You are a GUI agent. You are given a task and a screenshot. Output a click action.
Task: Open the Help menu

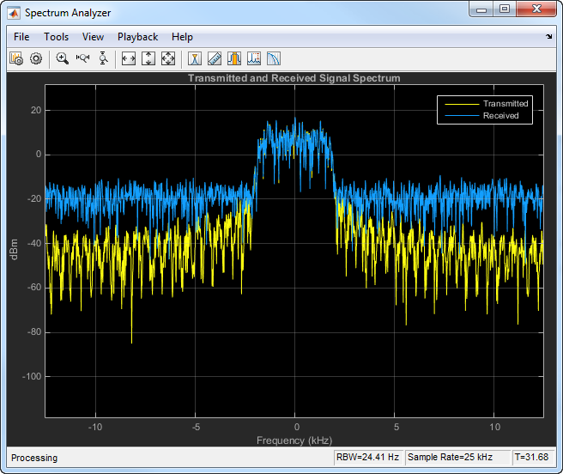[x=182, y=37]
